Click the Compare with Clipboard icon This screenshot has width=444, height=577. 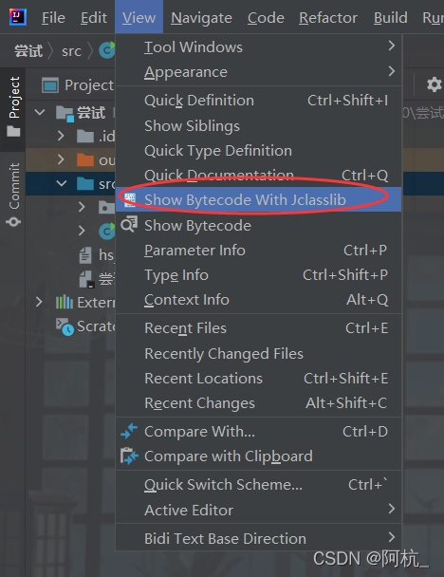[129, 456]
